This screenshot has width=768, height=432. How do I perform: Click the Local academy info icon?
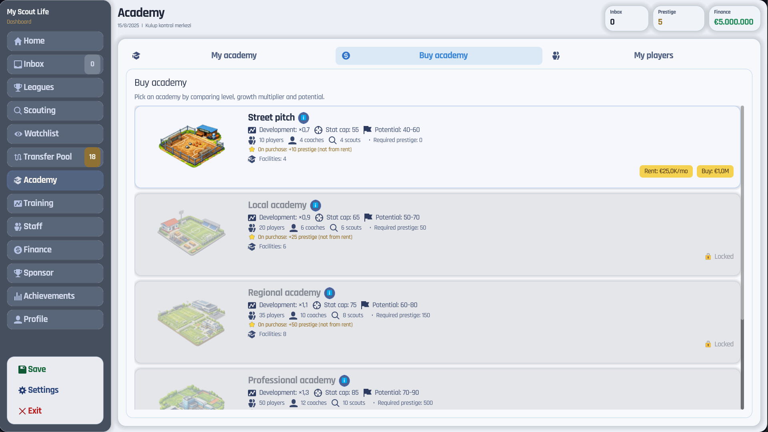tap(316, 205)
